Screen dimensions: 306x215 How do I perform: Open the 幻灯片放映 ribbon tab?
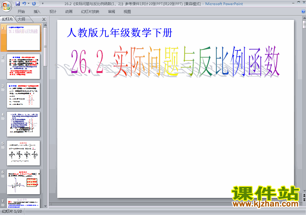[90, 12]
